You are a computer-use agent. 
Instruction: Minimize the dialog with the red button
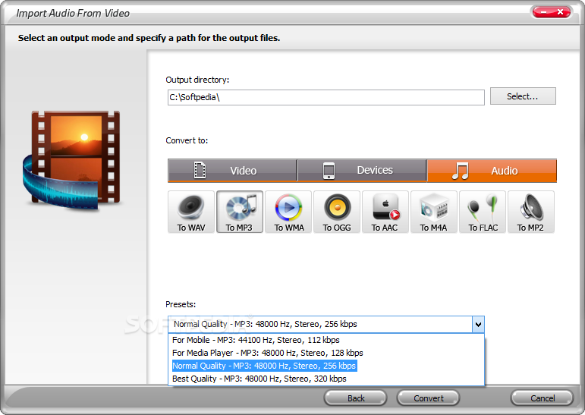point(543,12)
